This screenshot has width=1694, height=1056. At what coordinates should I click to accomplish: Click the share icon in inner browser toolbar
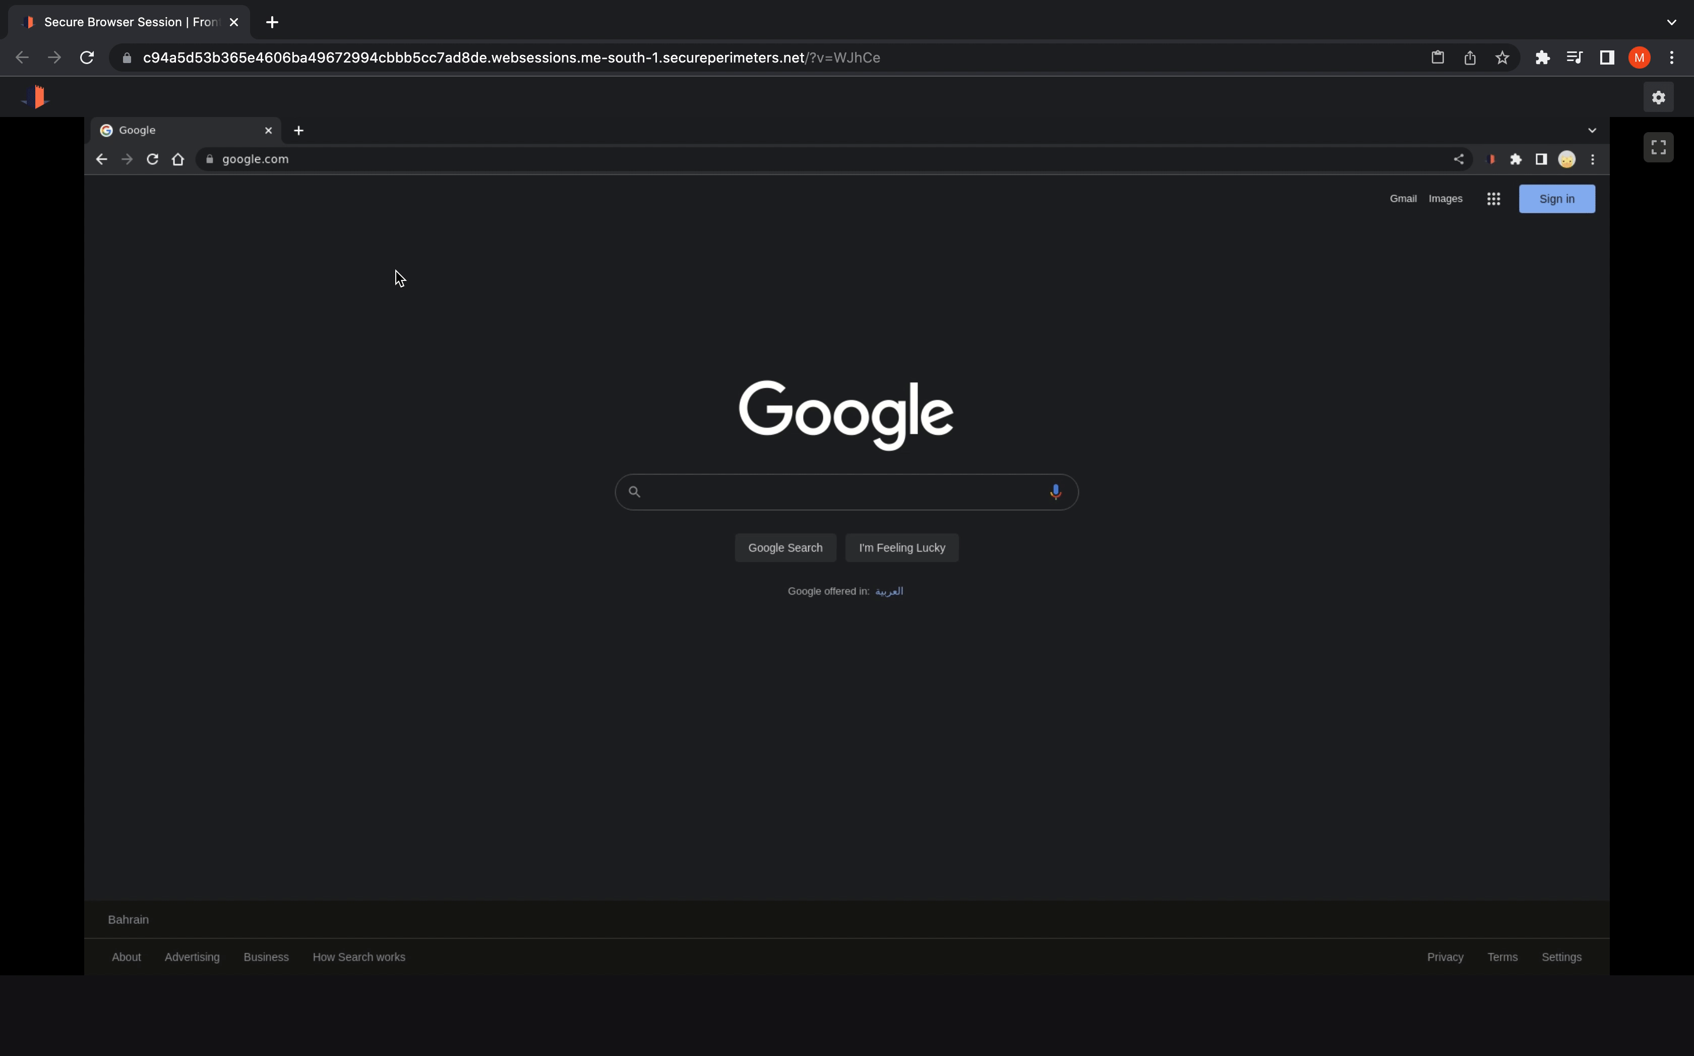[1458, 159]
